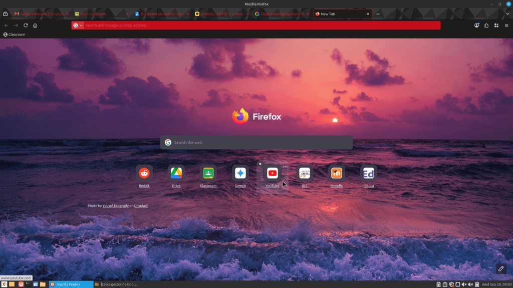
Task: Go forward with the forward arrow
Action: [x=16, y=25]
